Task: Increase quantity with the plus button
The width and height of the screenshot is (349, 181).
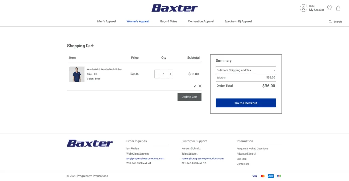Action: pos(170,74)
